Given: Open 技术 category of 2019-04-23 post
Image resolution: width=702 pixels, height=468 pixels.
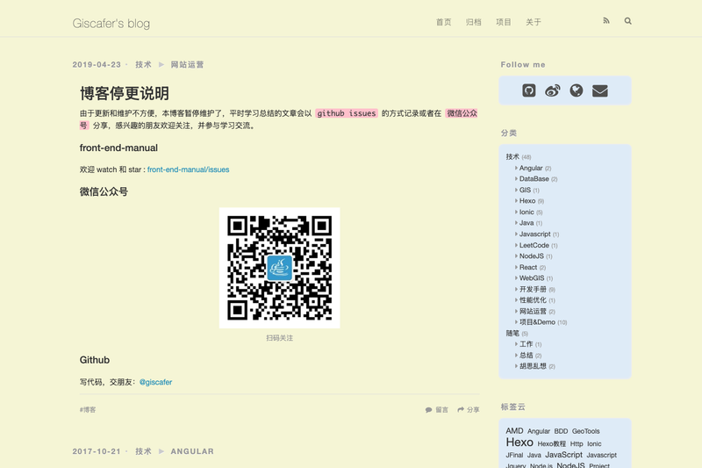Looking at the screenshot, I should coord(143,64).
